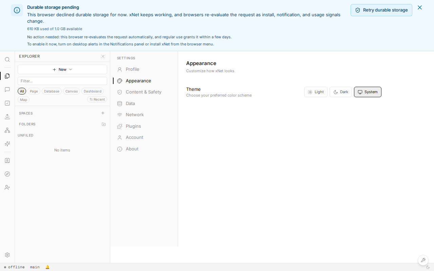Open Content & Safety settings section

(x=145, y=92)
